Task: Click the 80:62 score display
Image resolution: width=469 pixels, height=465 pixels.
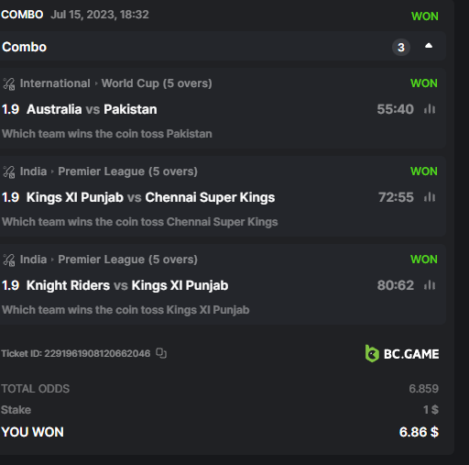Action: pos(395,285)
